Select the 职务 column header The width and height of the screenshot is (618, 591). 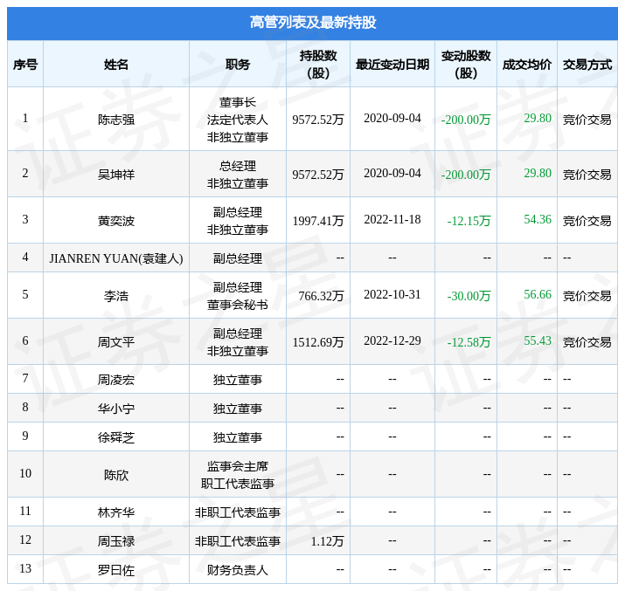(238, 65)
